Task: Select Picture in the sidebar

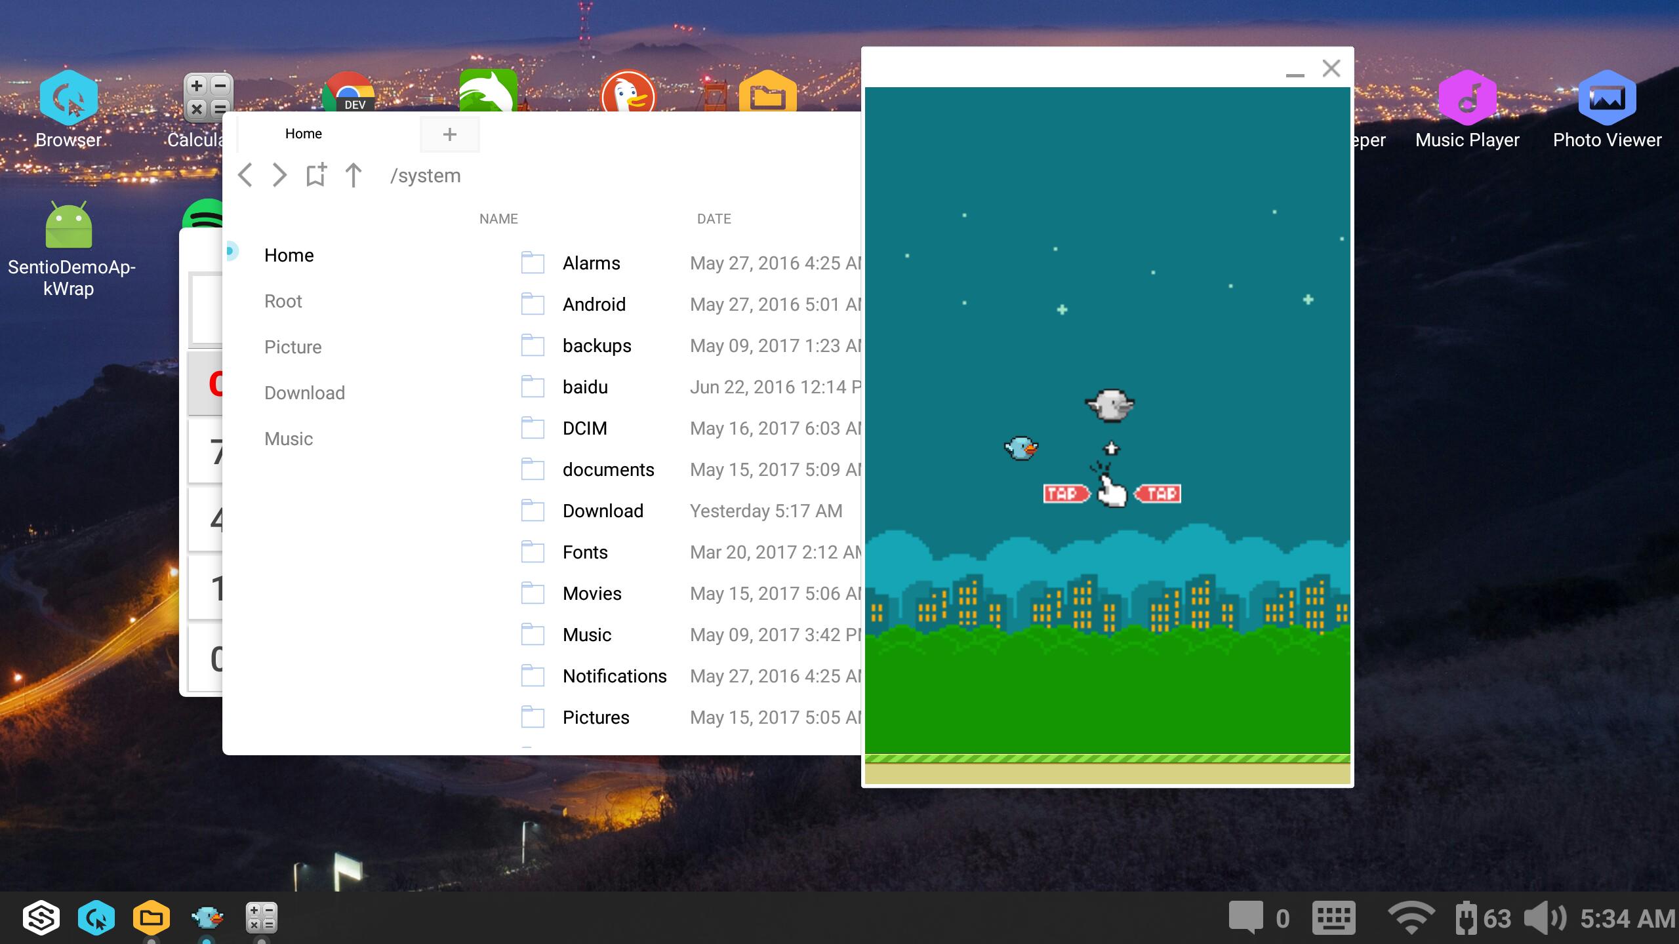Action: click(293, 347)
